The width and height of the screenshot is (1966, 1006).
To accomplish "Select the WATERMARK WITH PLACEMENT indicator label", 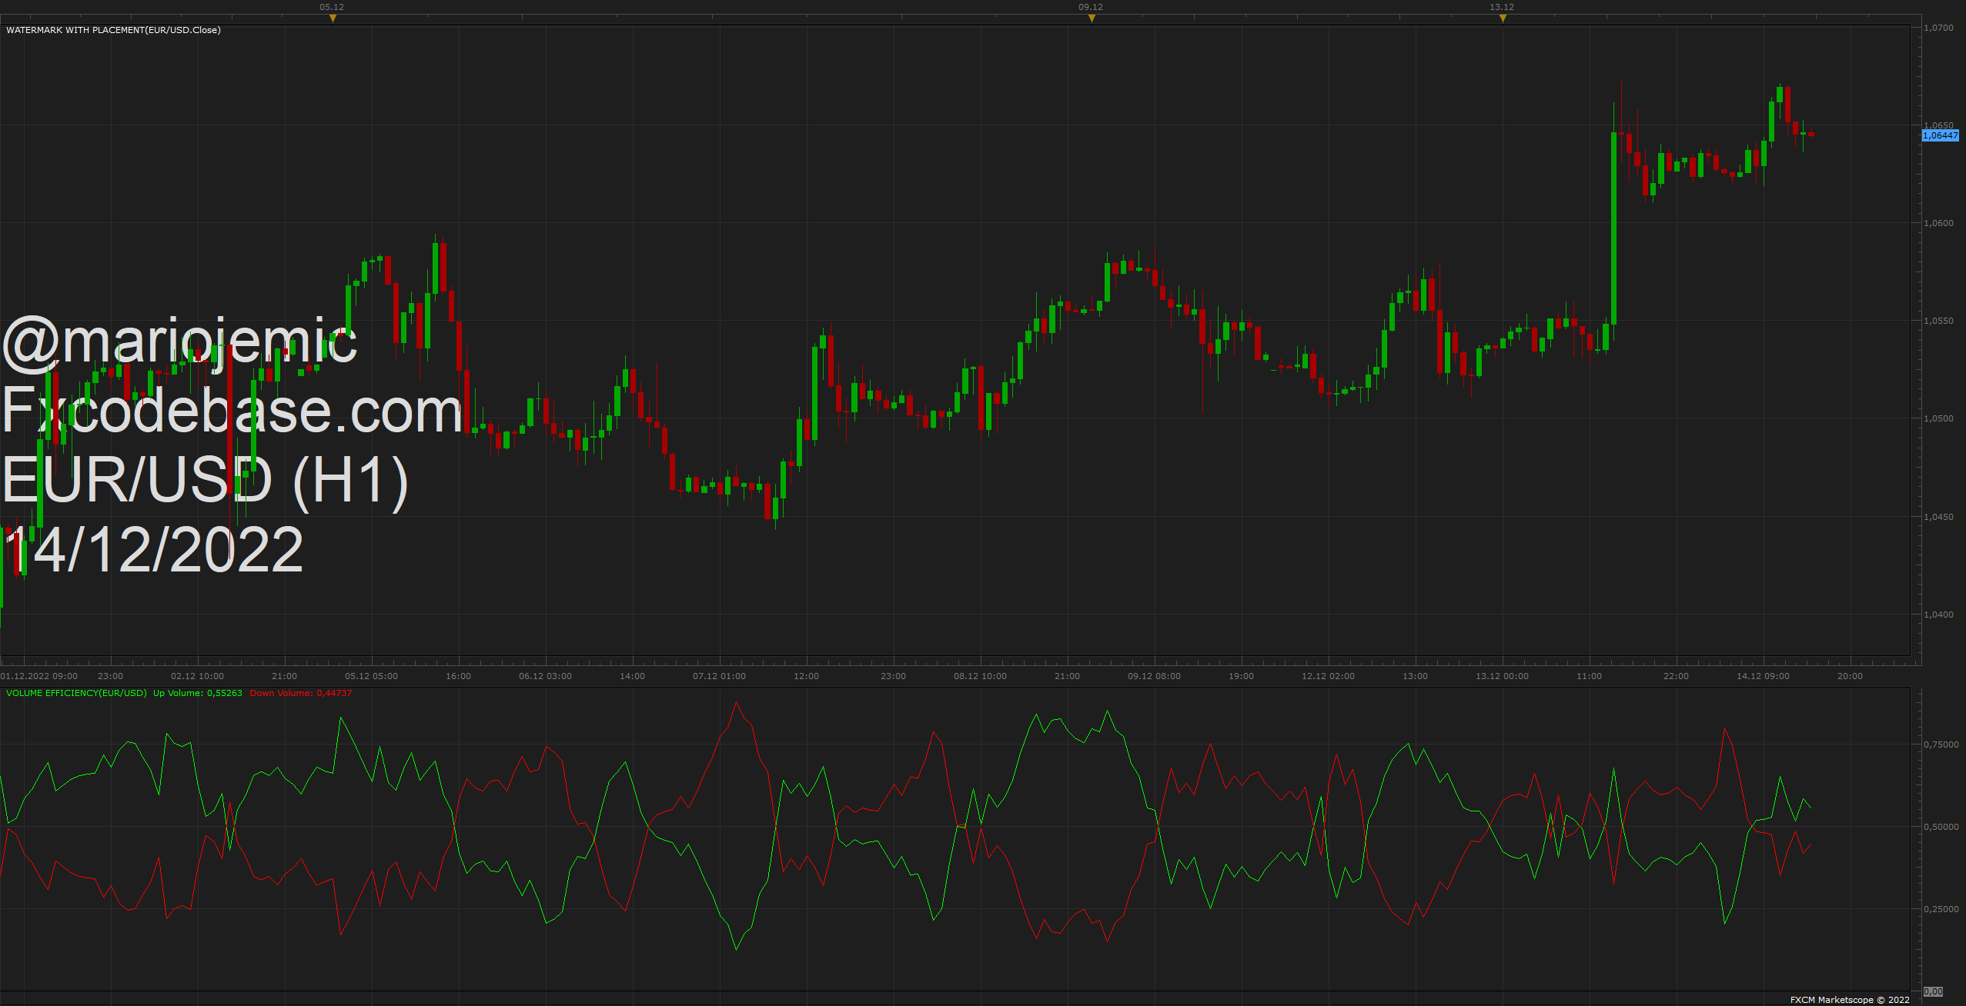I will pyautogui.click(x=113, y=30).
